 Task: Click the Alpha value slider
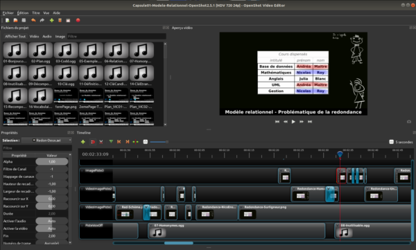[x=52, y=161]
